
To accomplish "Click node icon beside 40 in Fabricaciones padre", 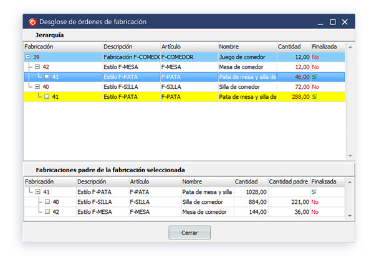I will 47,202.
